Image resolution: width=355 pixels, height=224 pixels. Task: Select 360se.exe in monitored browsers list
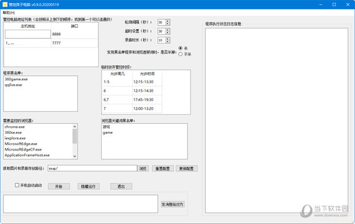point(14,133)
